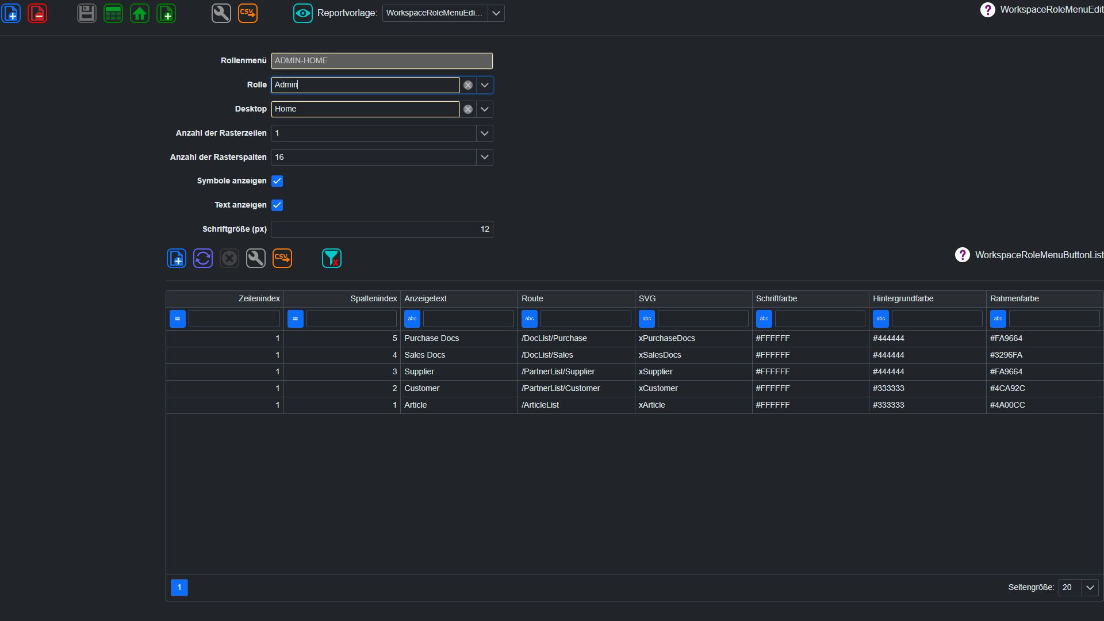Click the blue new document icon in top toolbar
This screenshot has width=1104, height=621.
point(11,13)
